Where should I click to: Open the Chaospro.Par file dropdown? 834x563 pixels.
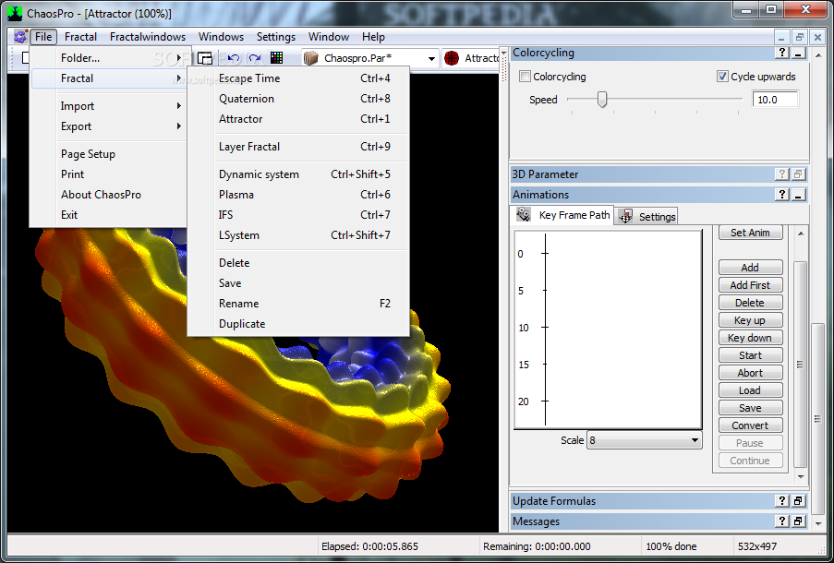point(431,58)
